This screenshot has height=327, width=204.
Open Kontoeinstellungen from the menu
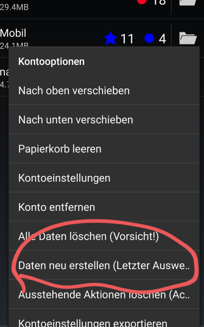(x=104, y=178)
